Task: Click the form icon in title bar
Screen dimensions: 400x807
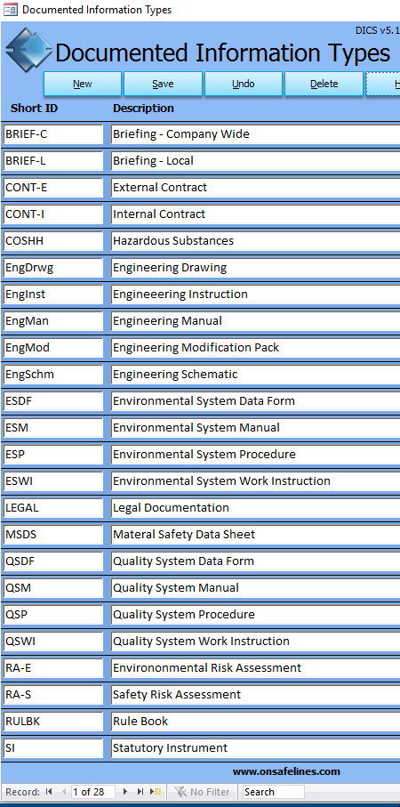Action: point(11,10)
